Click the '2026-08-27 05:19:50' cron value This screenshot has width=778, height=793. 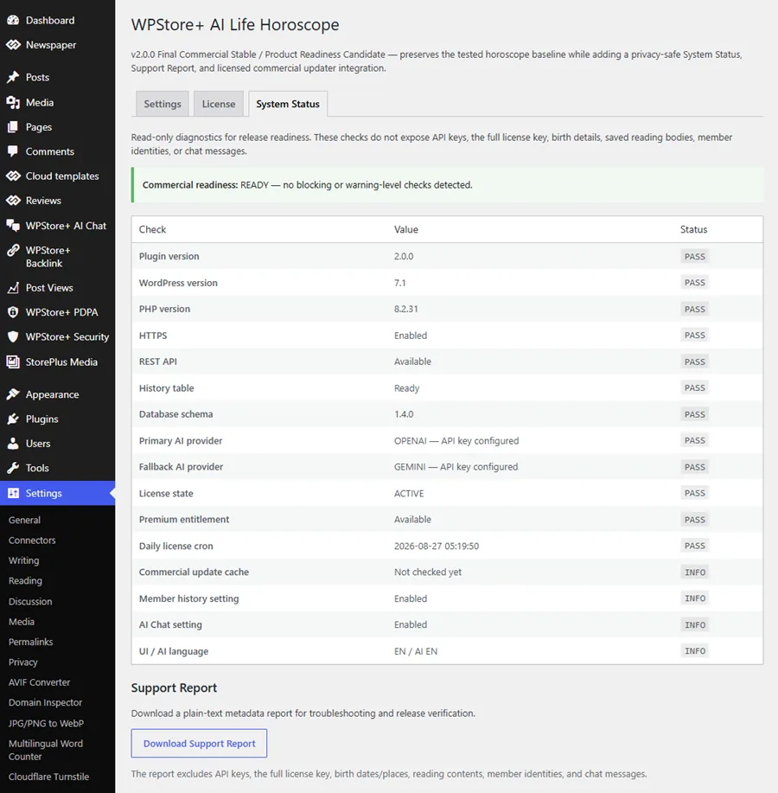click(x=437, y=546)
